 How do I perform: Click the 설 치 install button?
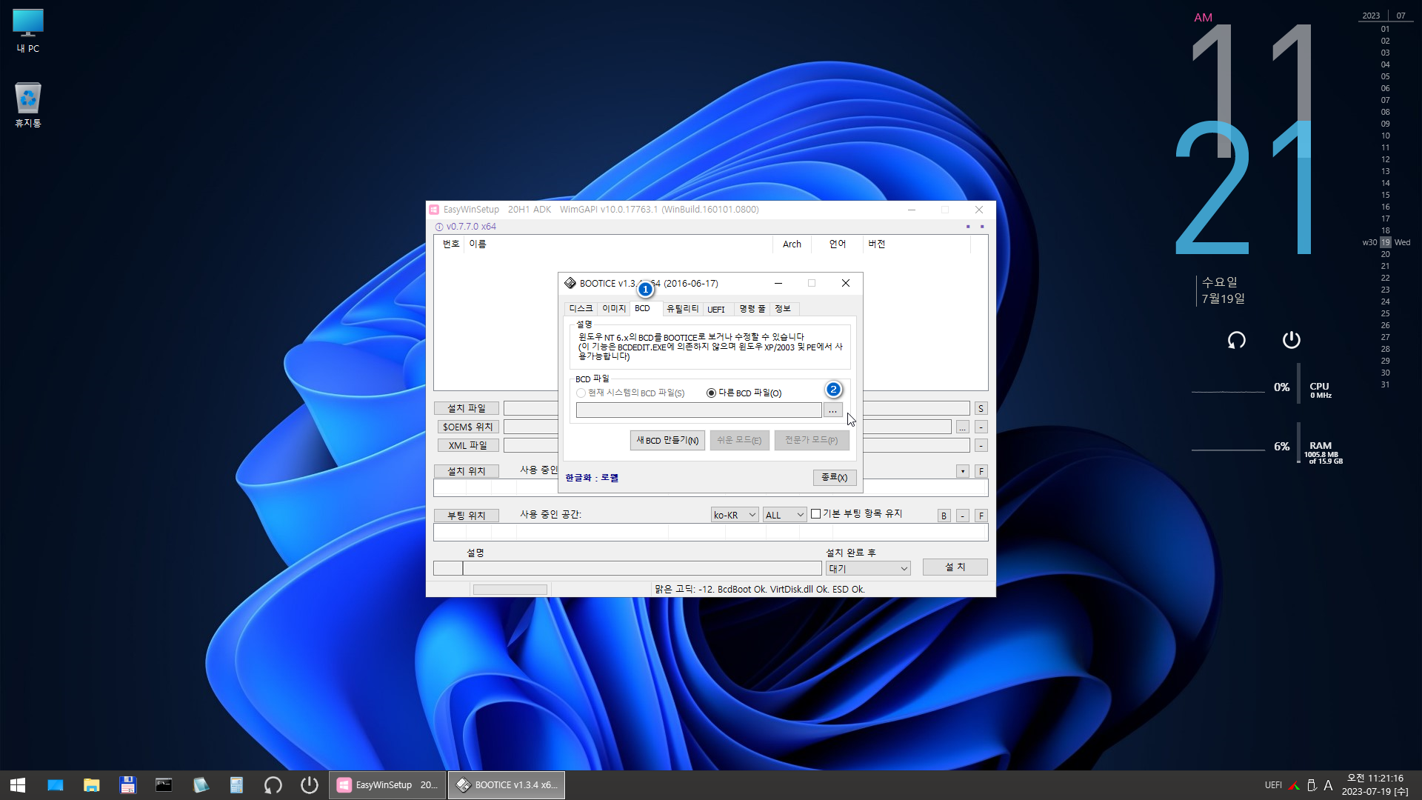(x=955, y=567)
